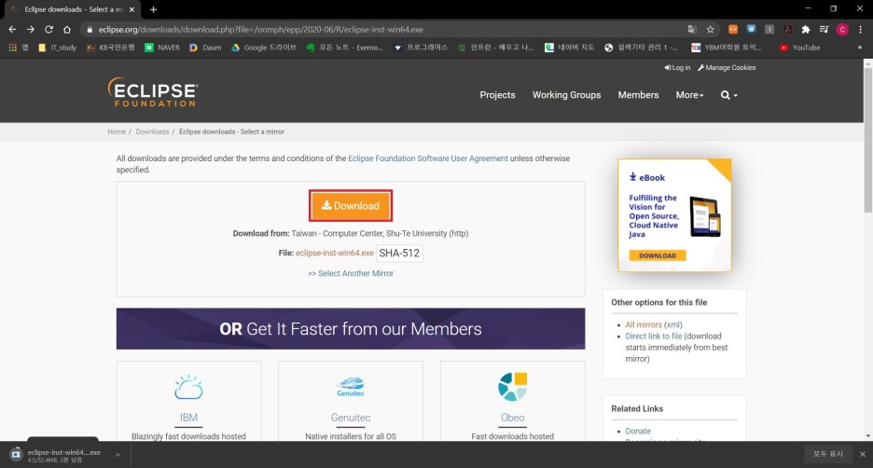Open the PDF Acrobat extension
This screenshot has width=873, height=468.
pyautogui.click(x=788, y=30)
